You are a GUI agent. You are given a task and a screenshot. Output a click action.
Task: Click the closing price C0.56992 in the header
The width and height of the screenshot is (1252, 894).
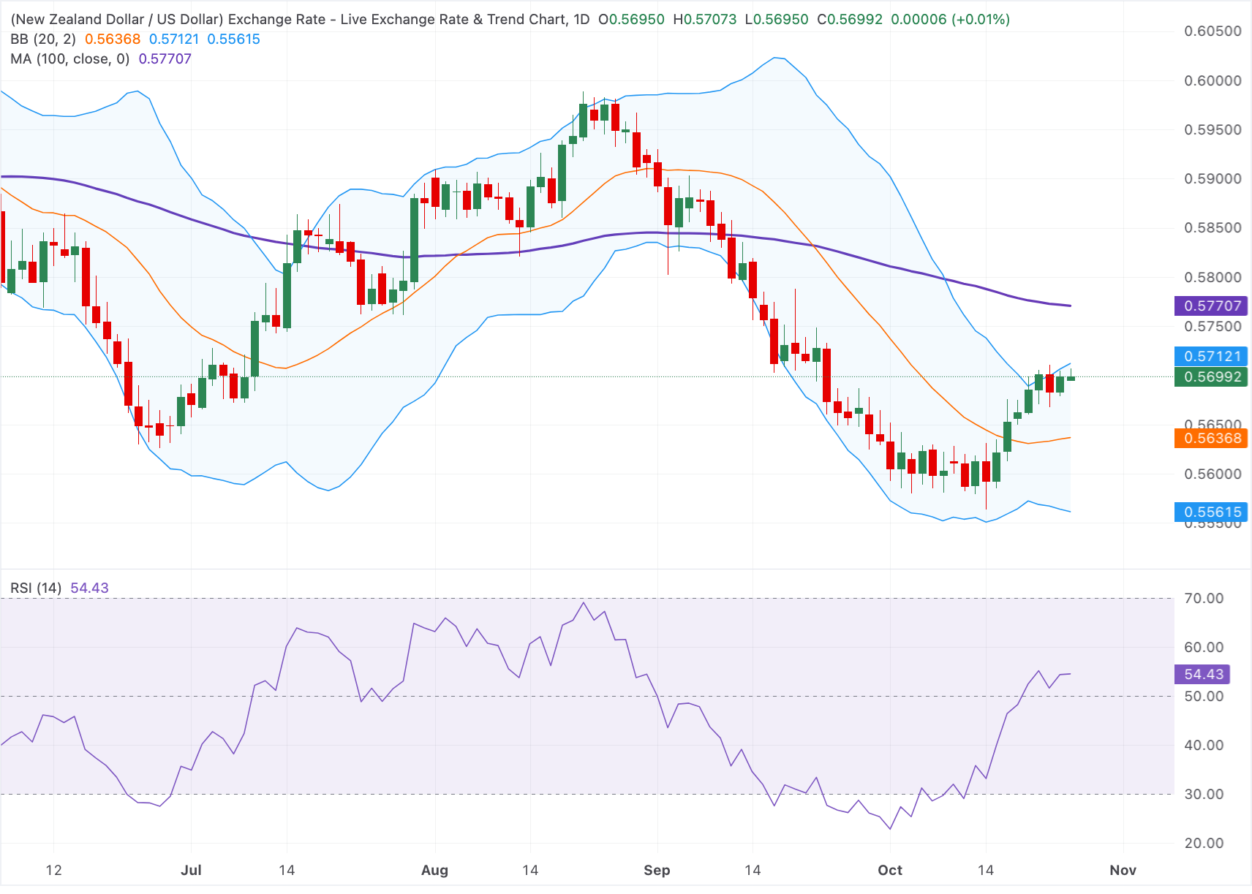(850, 20)
